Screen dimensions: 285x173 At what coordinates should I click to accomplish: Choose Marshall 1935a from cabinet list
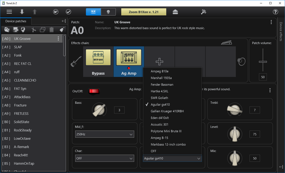[x=172, y=78]
